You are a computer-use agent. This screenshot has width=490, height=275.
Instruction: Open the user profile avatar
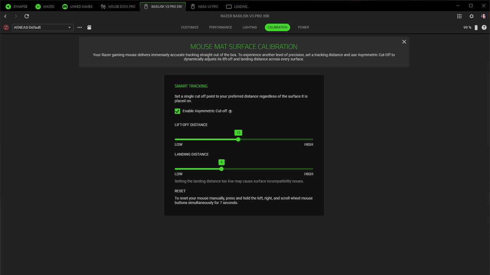pos(483,16)
